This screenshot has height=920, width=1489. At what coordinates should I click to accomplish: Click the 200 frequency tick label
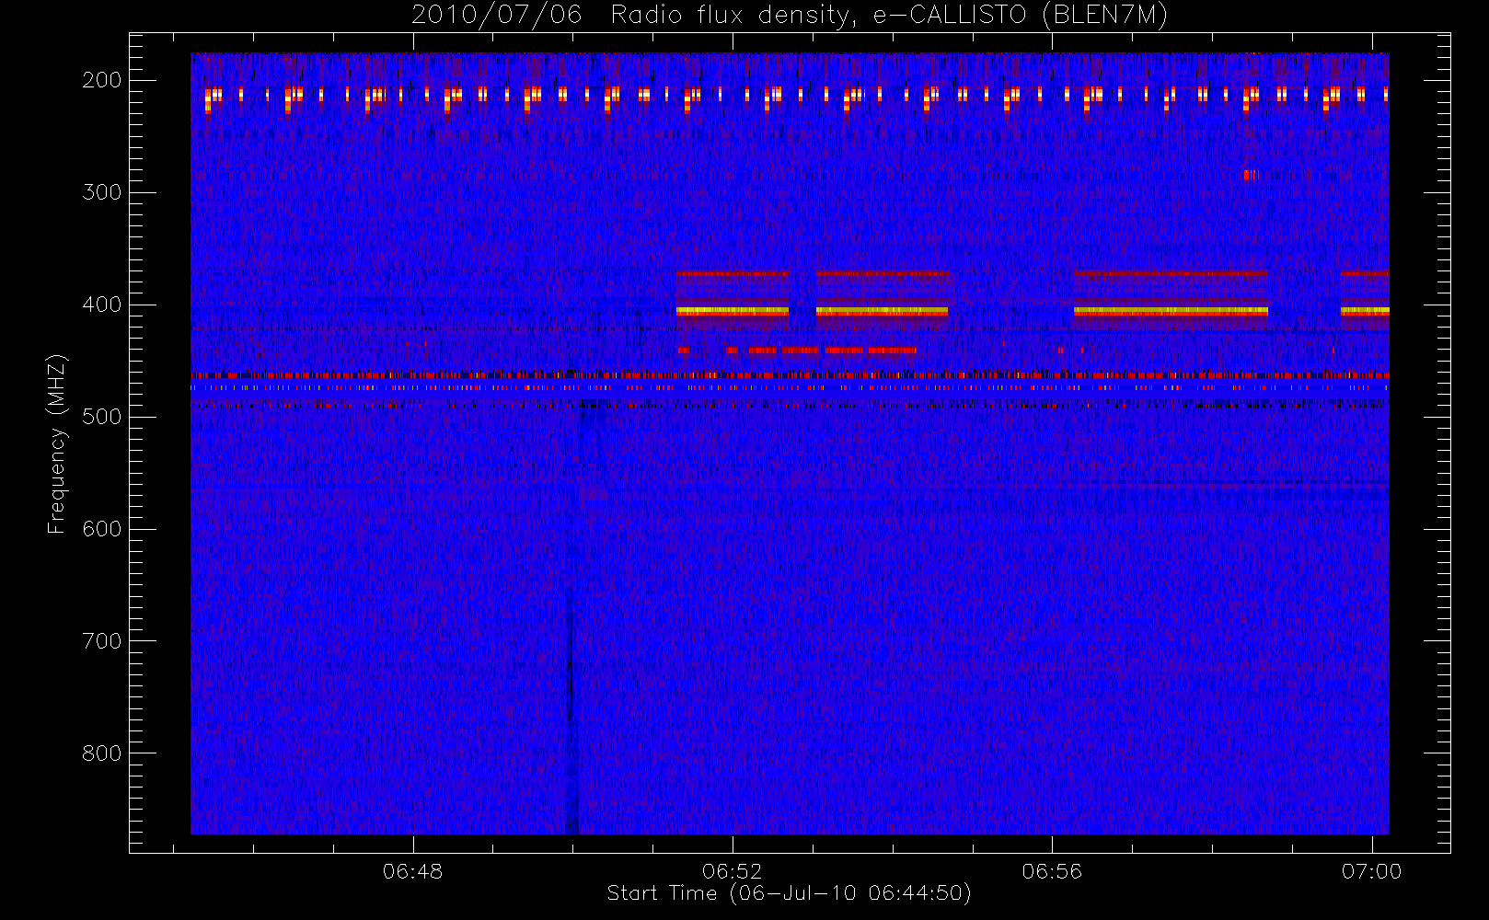tap(101, 80)
